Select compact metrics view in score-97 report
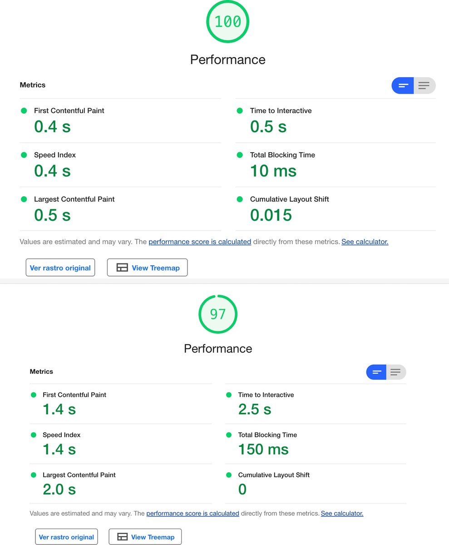The image size is (449, 545). 376,372
